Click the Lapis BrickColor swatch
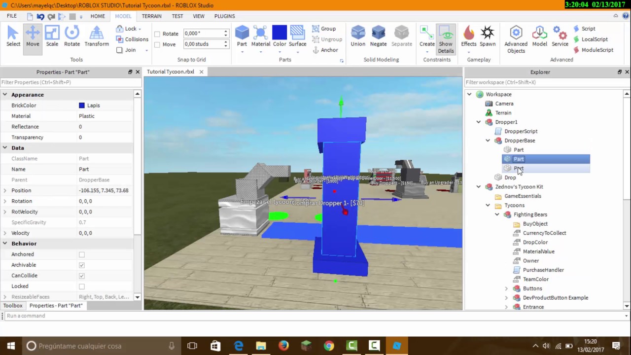 pyautogui.click(x=82, y=106)
